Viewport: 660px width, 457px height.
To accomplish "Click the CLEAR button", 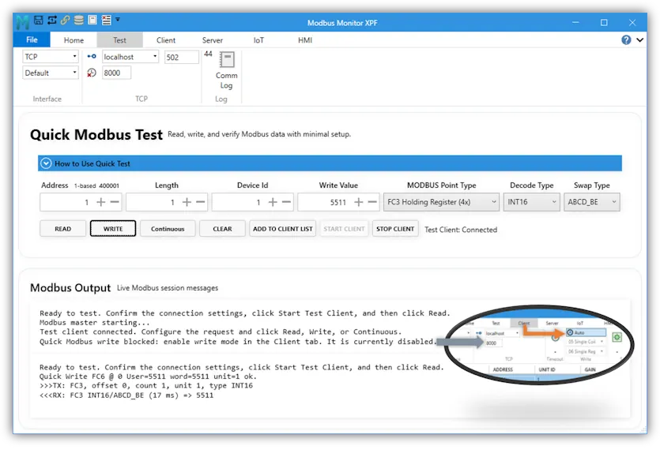I will [222, 229].
